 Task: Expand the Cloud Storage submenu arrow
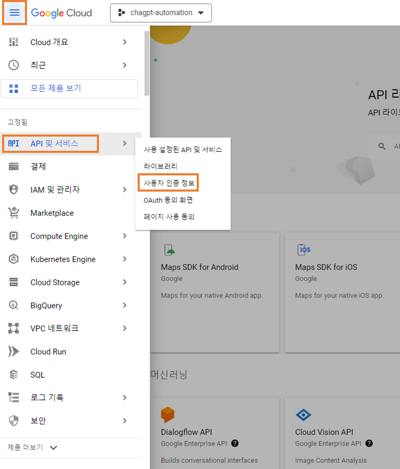(x=124, y=282)
